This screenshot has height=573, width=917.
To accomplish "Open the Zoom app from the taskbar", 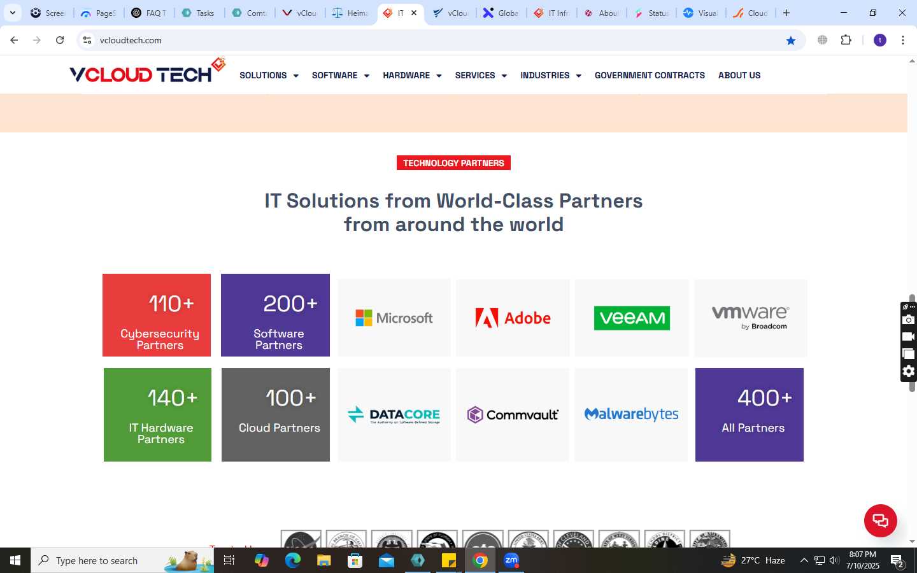I will tap(511, 560).
